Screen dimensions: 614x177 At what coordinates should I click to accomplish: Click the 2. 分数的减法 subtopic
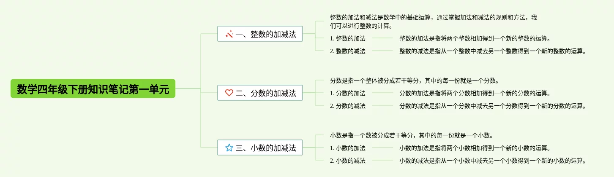347,106
